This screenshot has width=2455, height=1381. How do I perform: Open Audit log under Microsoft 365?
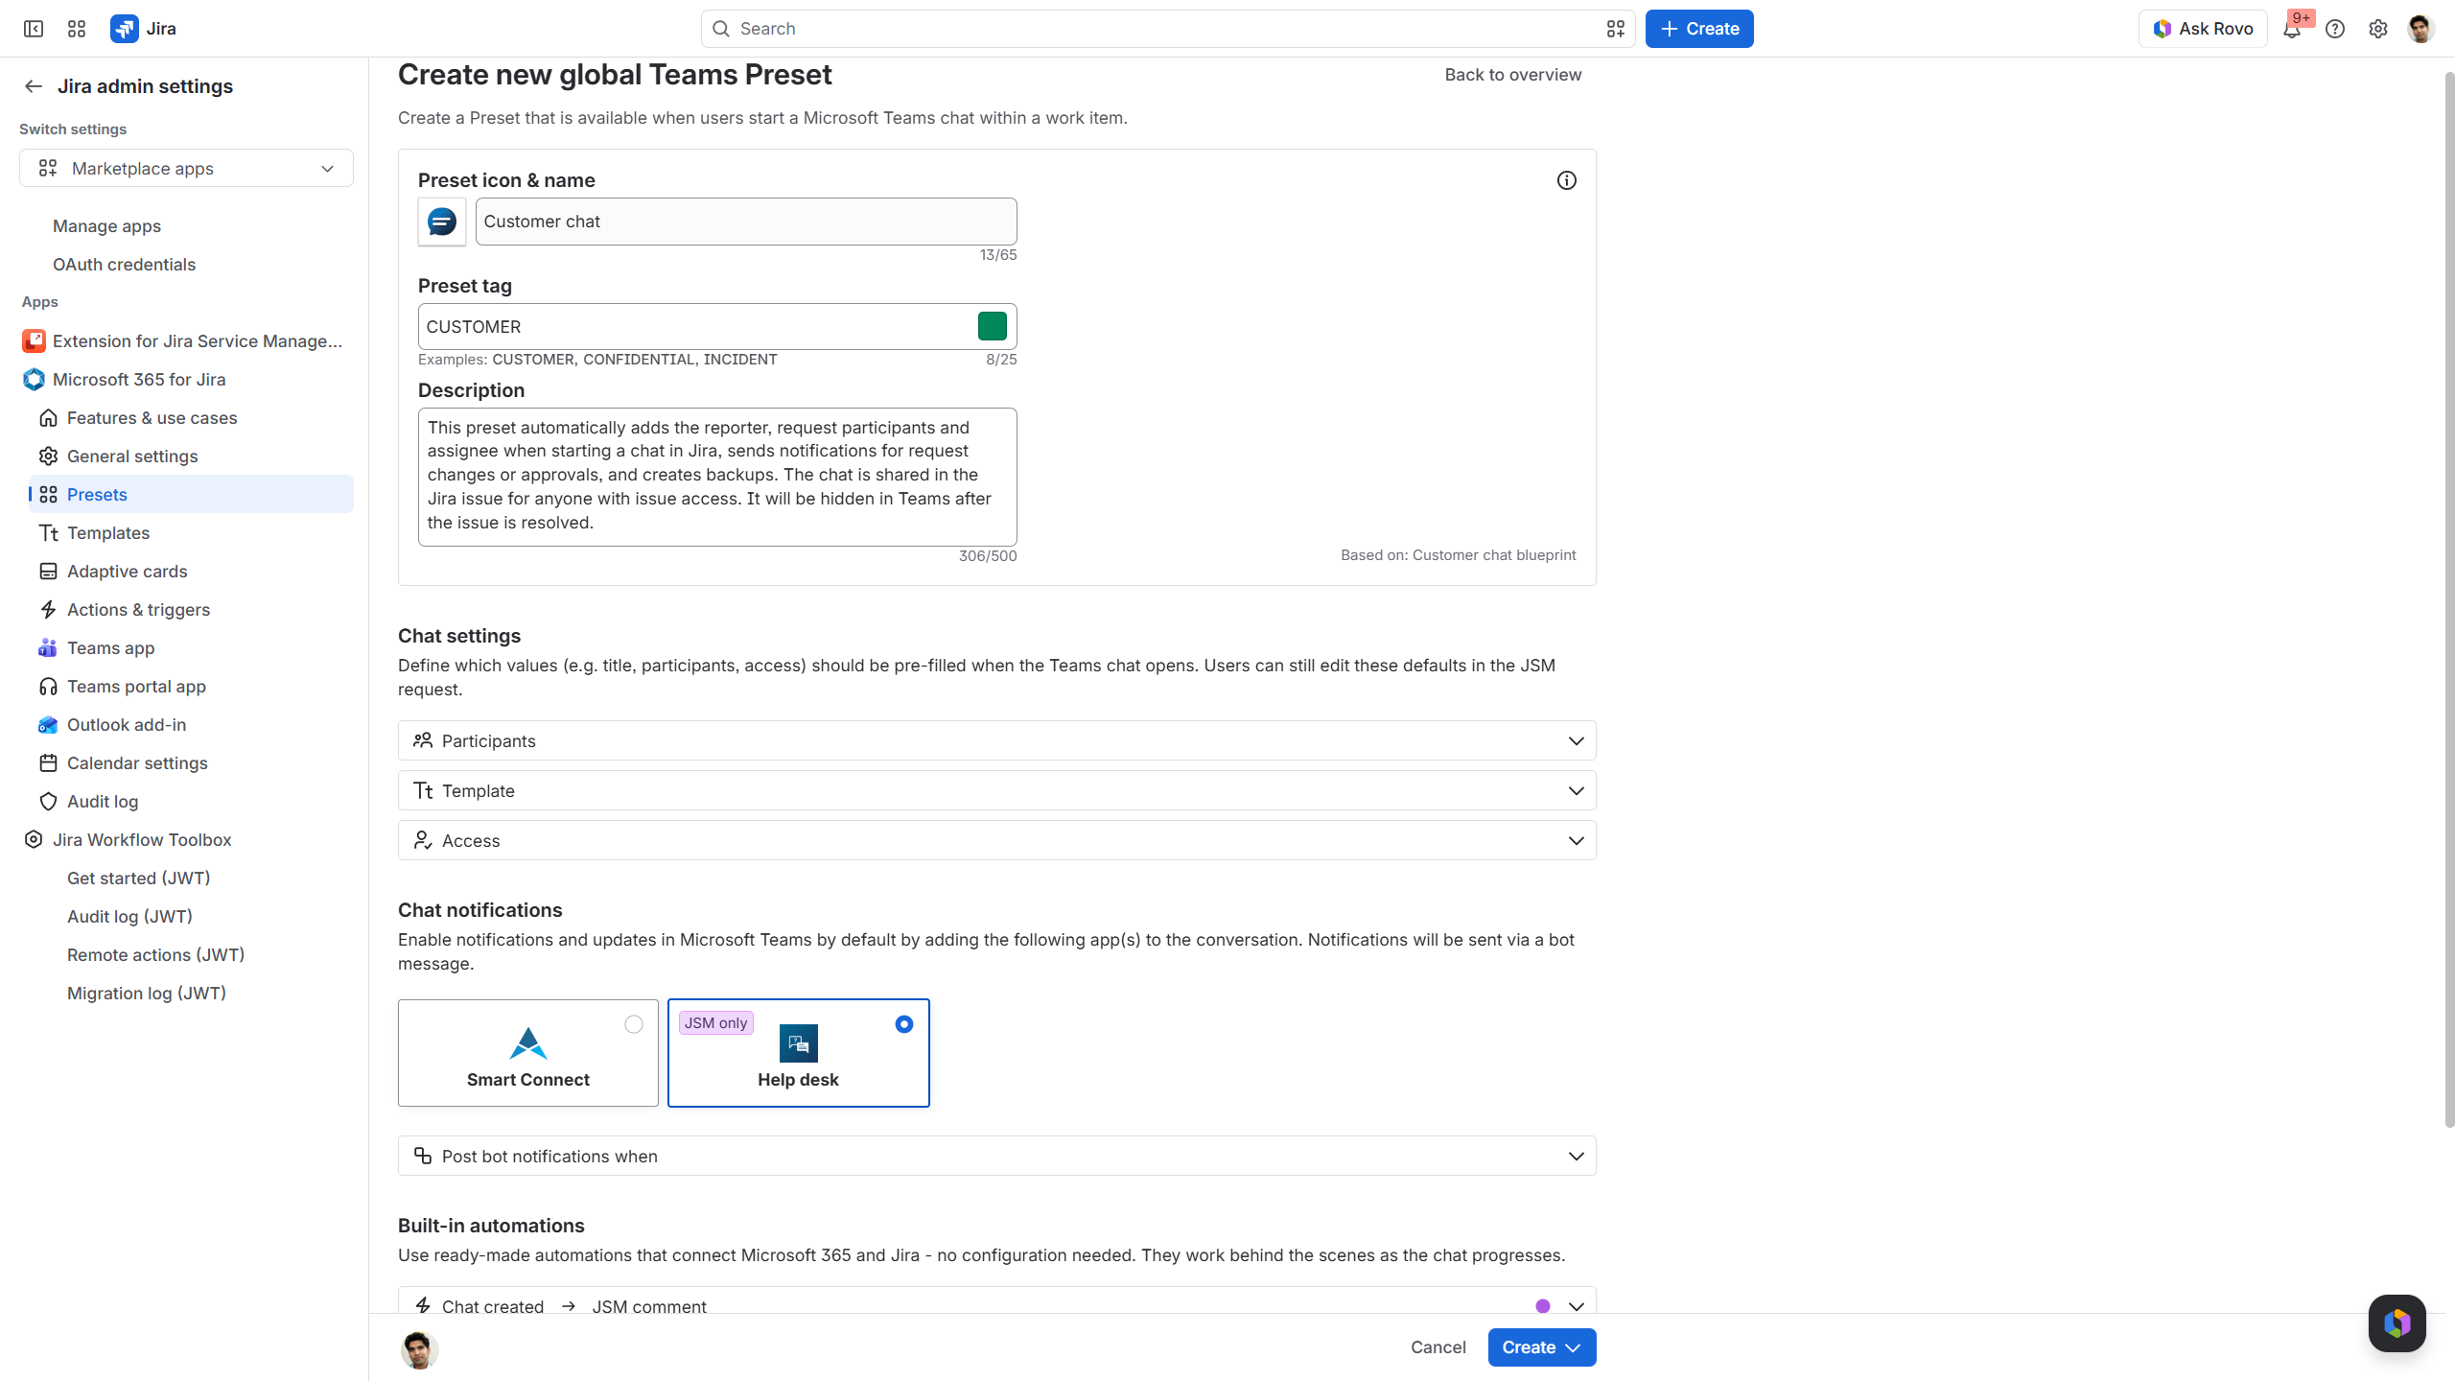[191, 801]
